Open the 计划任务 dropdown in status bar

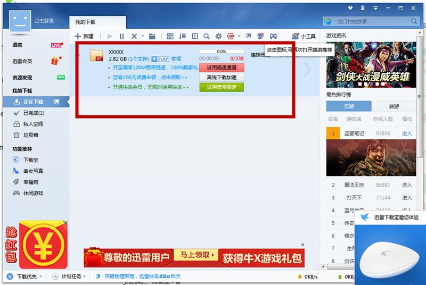coord(69,276)
